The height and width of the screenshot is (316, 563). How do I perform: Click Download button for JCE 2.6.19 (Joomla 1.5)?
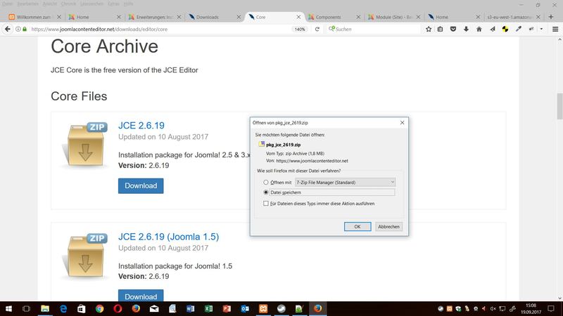[x=141, y=296]
